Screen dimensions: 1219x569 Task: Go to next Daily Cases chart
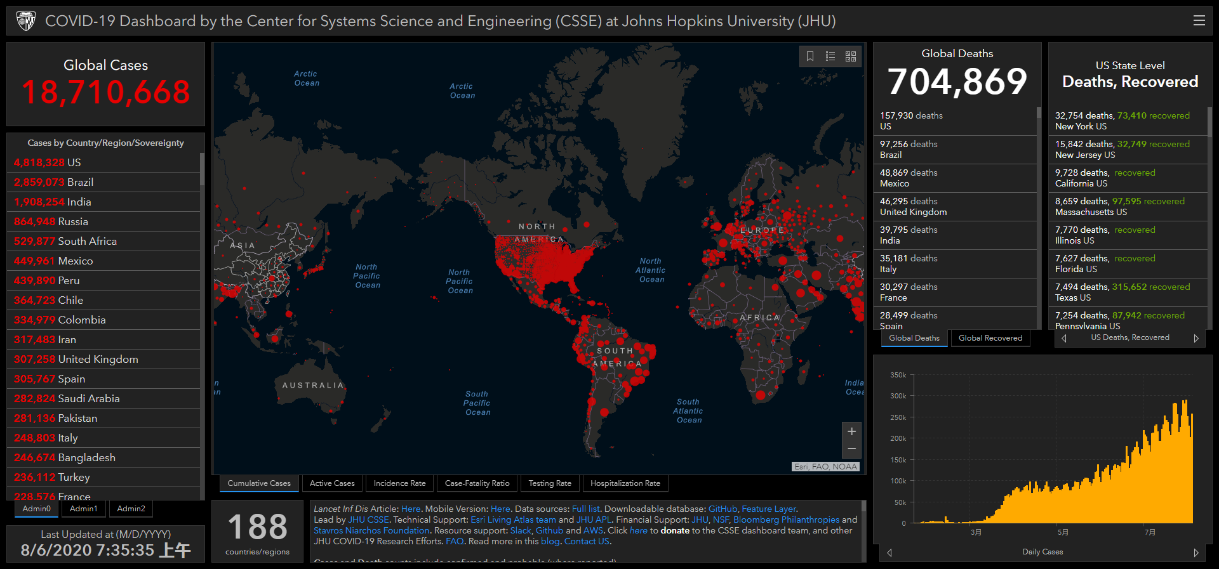click(1196, 553)
